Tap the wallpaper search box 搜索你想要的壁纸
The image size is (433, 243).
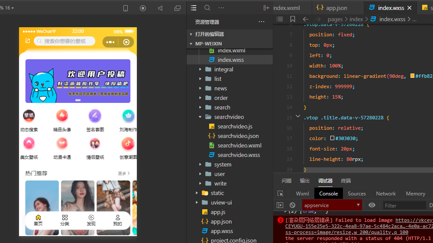tap(65, 41)
